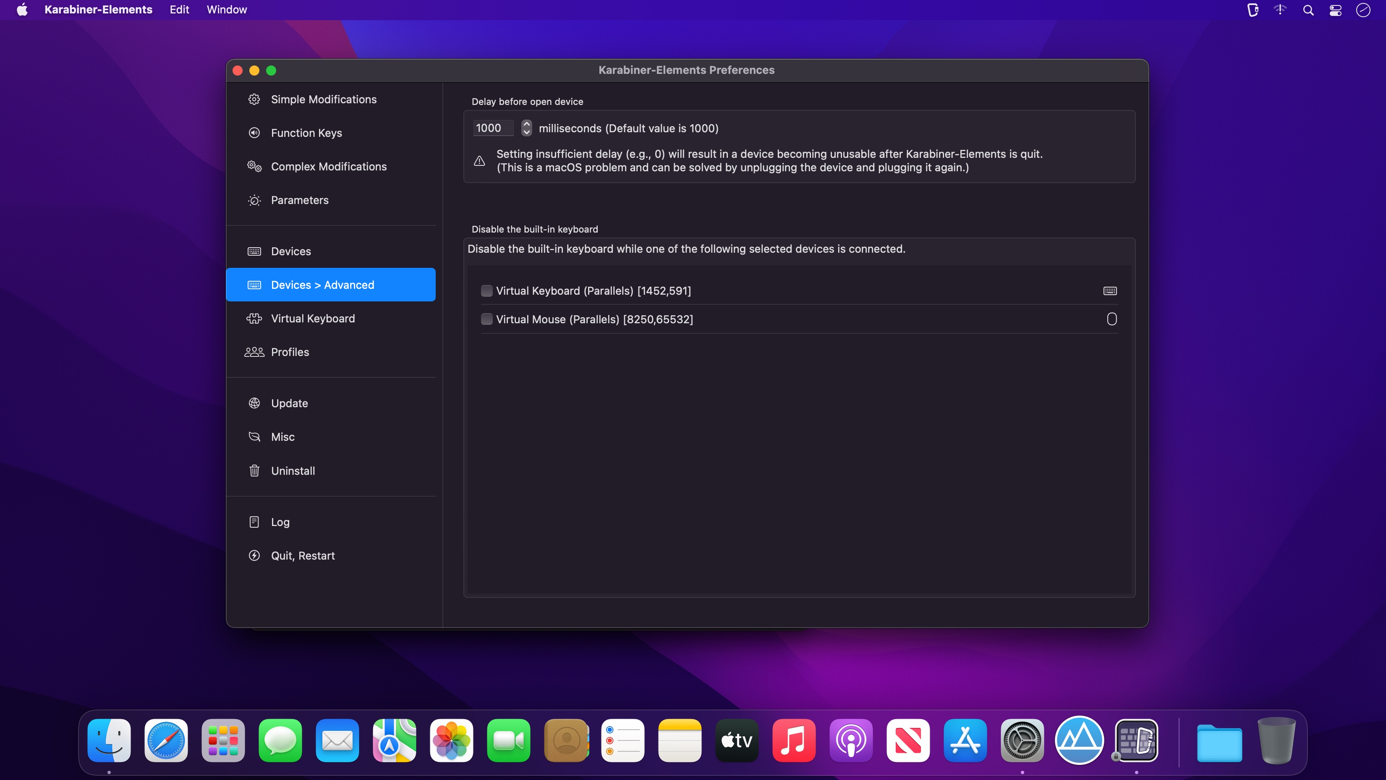Open the Apple menu
The width and height of the screenshot is (1386, 780).
(x=22, y=10)
